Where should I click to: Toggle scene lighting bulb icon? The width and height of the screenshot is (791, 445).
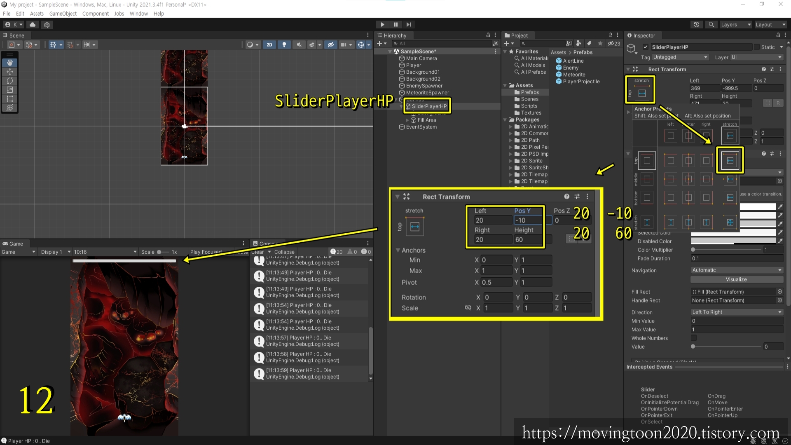[284, 44]
